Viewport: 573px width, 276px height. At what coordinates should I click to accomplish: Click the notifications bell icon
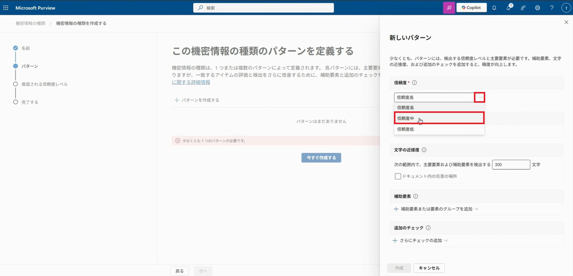tap(494, 8)
